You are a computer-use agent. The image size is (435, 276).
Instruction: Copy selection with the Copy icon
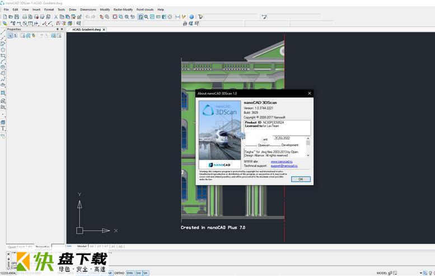point(62,17)
